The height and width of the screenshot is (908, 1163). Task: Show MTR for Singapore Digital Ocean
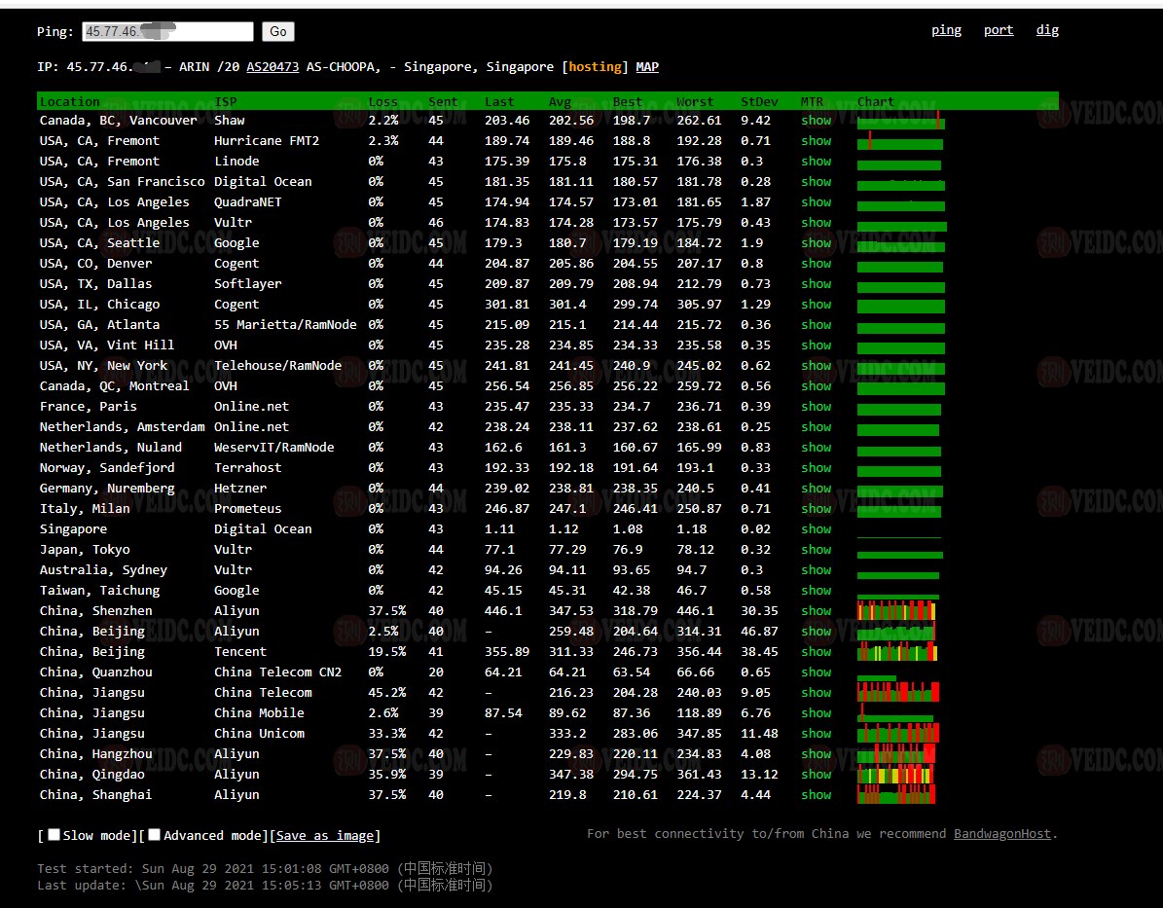(816, 529)
